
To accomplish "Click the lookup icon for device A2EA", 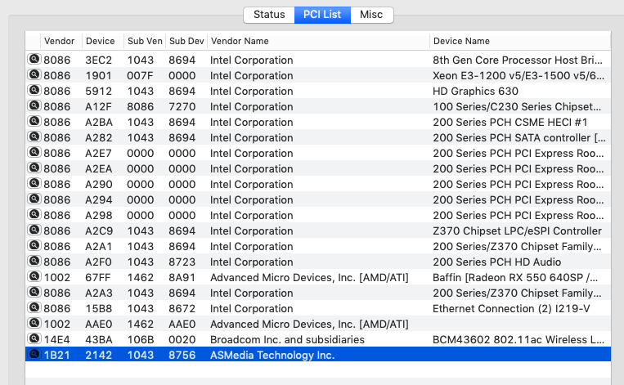I will click(x=34, y=168).
